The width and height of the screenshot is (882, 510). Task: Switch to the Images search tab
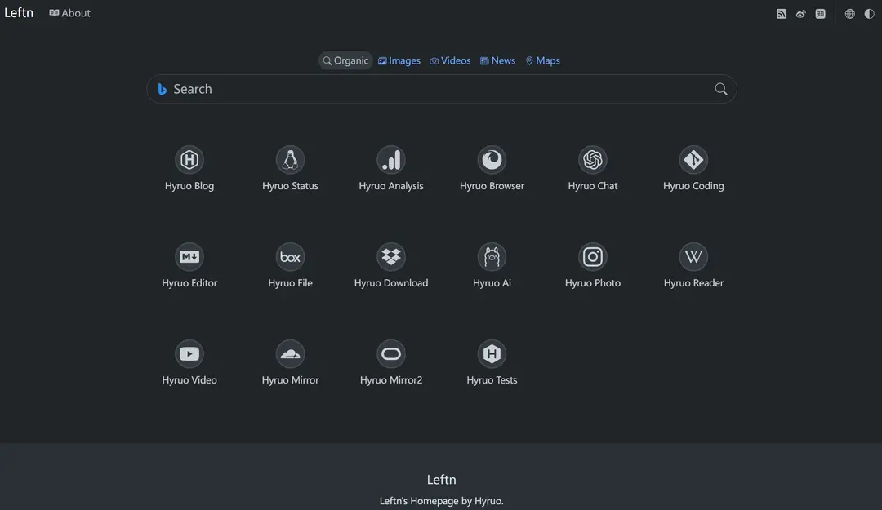399,61
